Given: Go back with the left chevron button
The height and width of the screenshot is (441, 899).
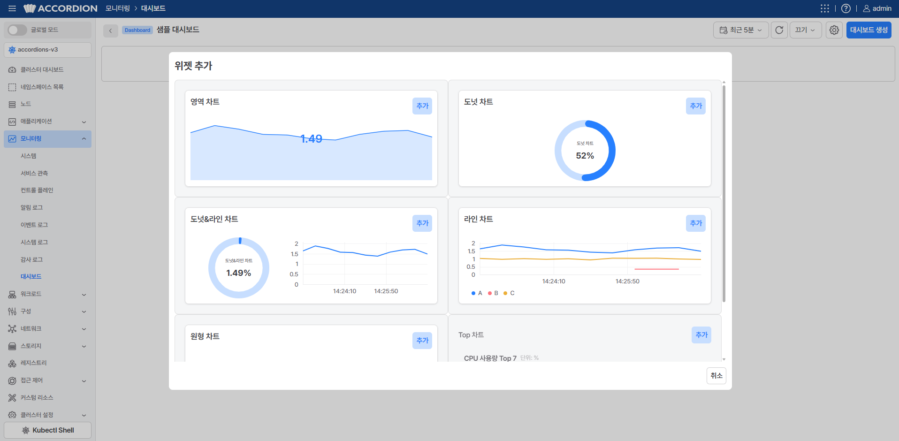Looking at the screenshot, I should coord(111,30).
